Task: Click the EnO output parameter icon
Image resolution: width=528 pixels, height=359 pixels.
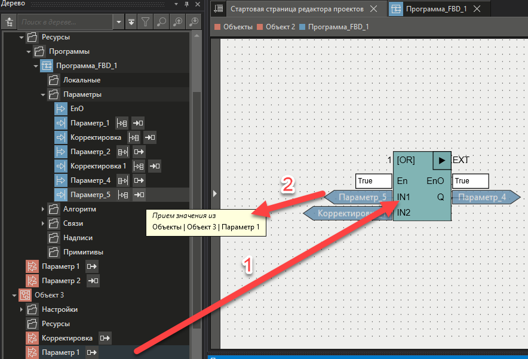Action: [x=60, y=109]
